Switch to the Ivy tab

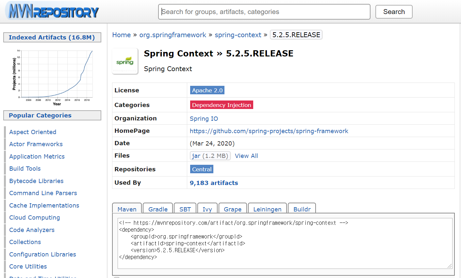(x=207, y=209)
